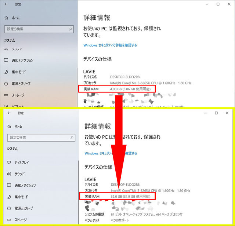Close the lower Settings window
This screenshot has height=226, width=235.
point(227,113)
